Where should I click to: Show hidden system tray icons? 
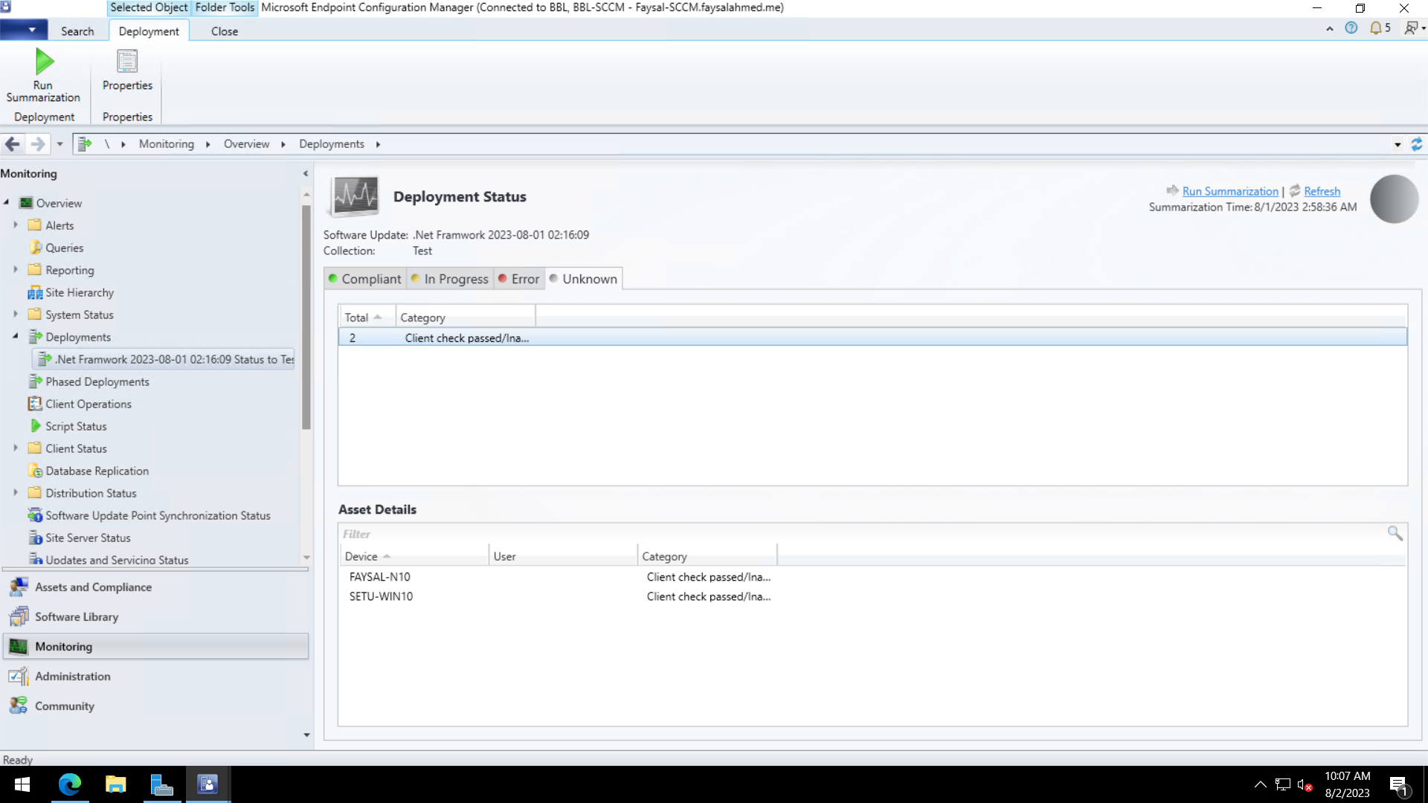1260,784
